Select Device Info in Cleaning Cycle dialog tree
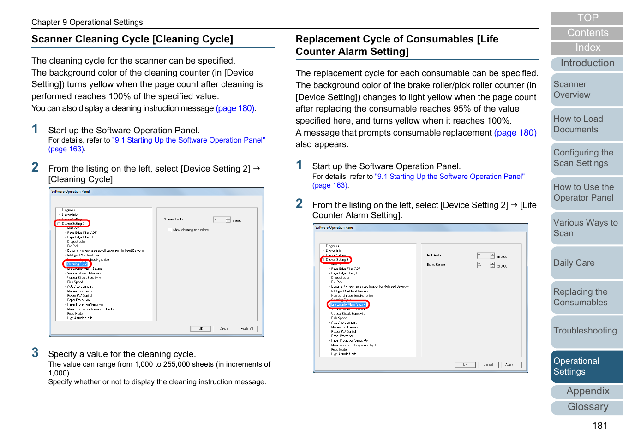The height and width of the screenshot is (440, 623). [70, 215]
